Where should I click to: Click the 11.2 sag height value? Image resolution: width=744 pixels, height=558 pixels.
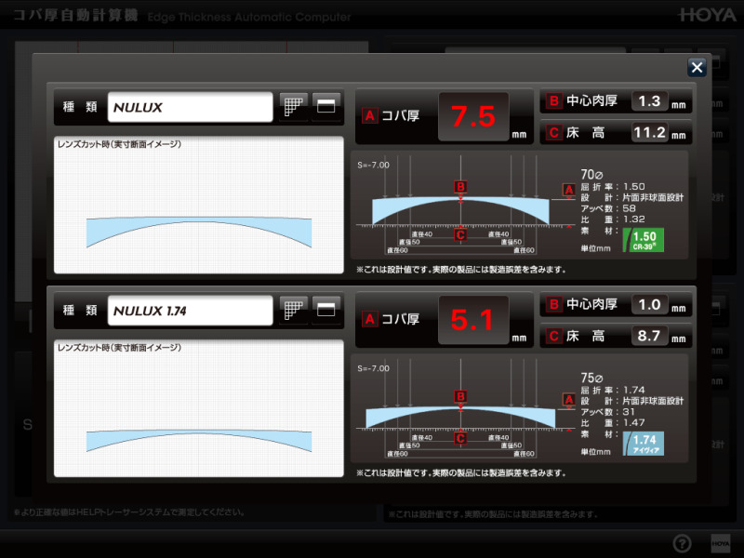tap(649, 132)
